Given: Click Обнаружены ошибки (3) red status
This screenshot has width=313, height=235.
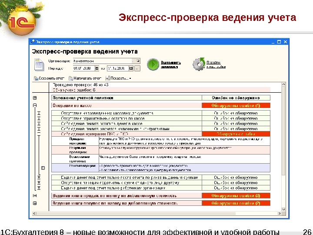Looking at the screenshot, I should tap(236, 196).
